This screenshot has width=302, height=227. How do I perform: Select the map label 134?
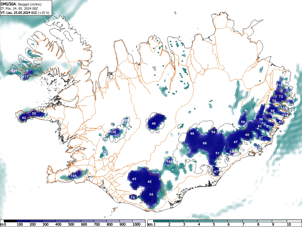[285, 115]
